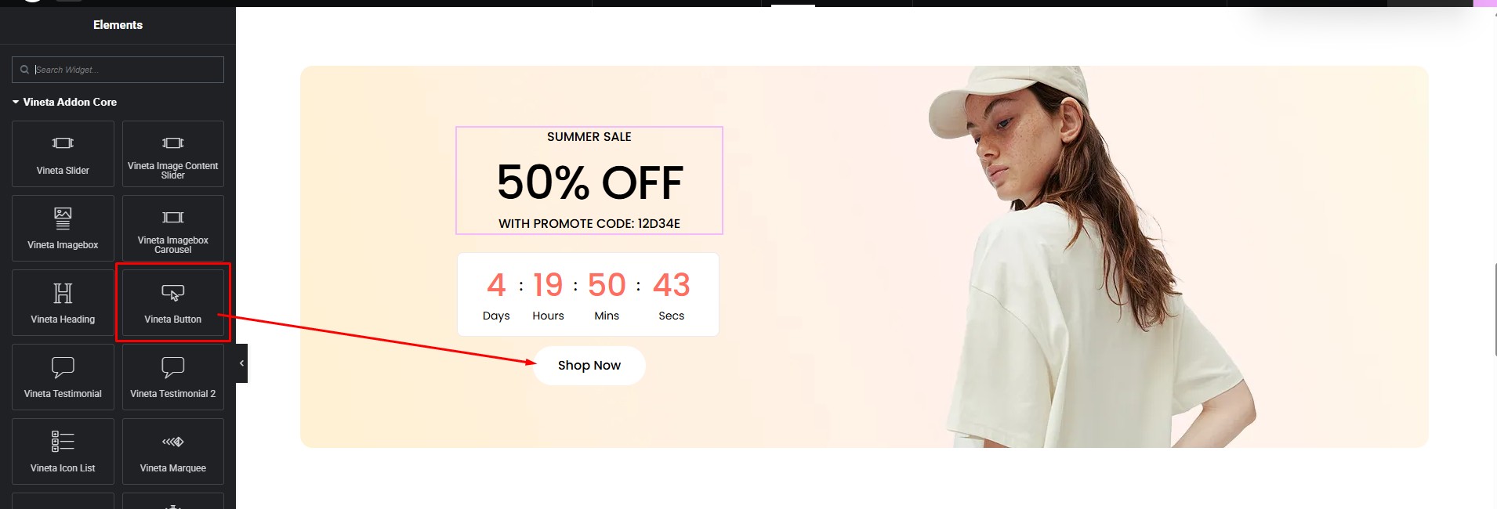Image resolution: width=1497 pixels, height=509 pixels.
Task: Select the Vineta Icon List widget
Action: tap(63, 451)
